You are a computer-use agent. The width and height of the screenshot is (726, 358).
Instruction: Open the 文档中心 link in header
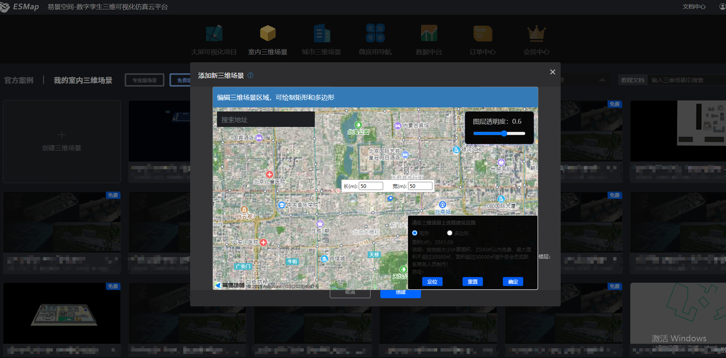[694, 7]
